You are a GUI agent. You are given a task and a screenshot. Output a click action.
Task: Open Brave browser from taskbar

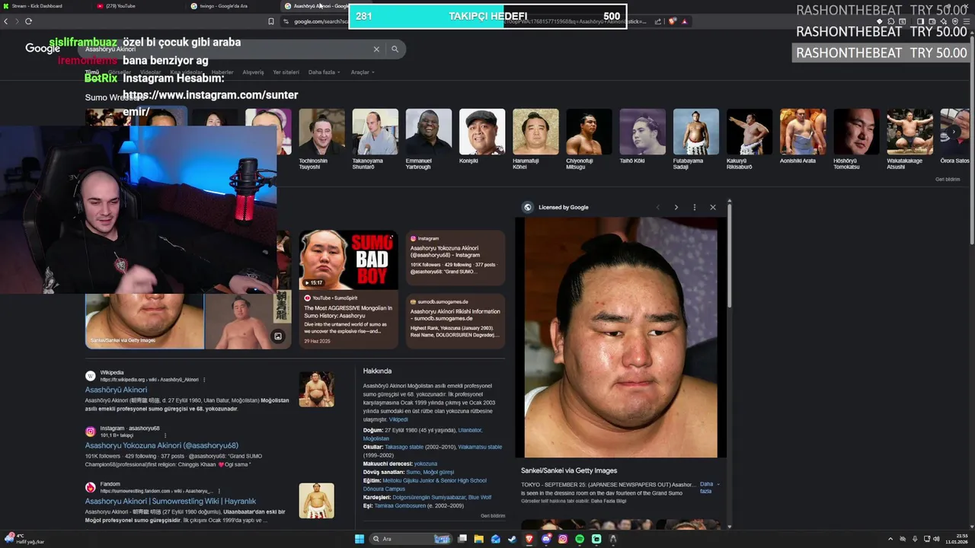pos(529,539)
